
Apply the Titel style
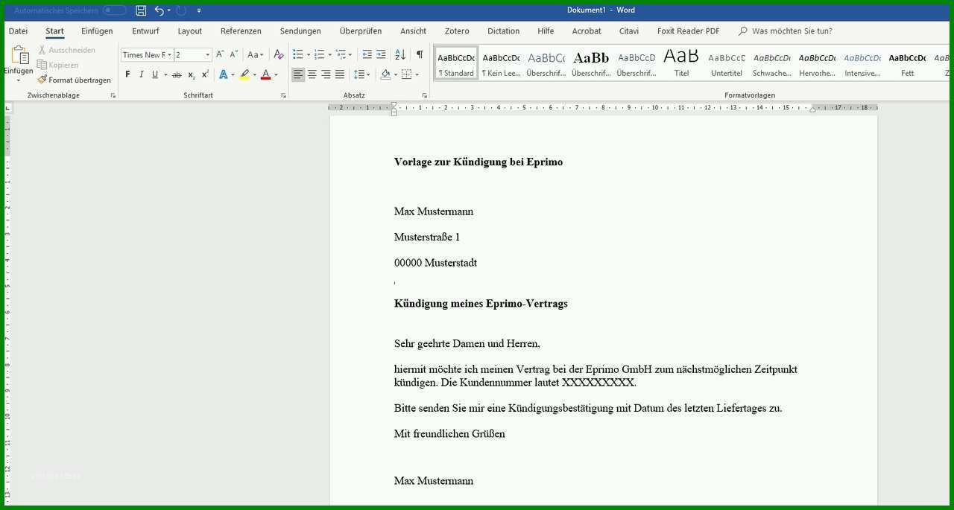(681, 63)
